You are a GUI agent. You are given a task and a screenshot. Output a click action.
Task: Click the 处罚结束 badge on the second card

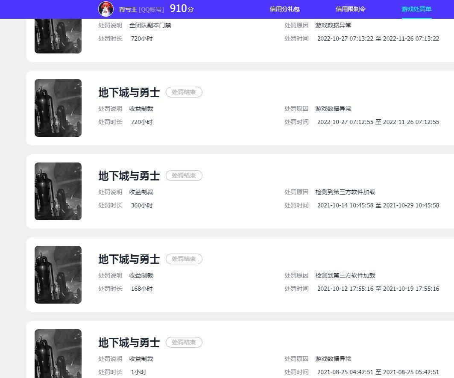pos(184,92)
